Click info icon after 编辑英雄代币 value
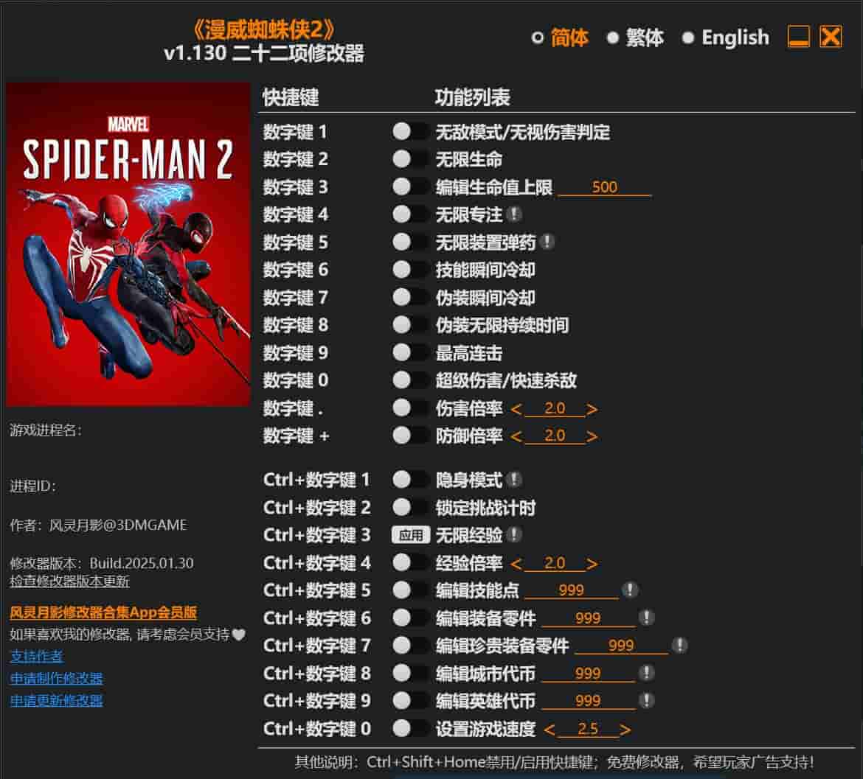Image resolution: width=863 pixels, height=779 pixels. 646,700
